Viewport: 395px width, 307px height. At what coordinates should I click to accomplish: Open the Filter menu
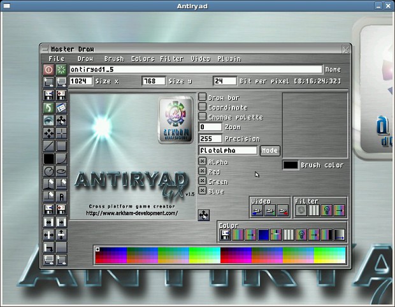tap(171, 59)
